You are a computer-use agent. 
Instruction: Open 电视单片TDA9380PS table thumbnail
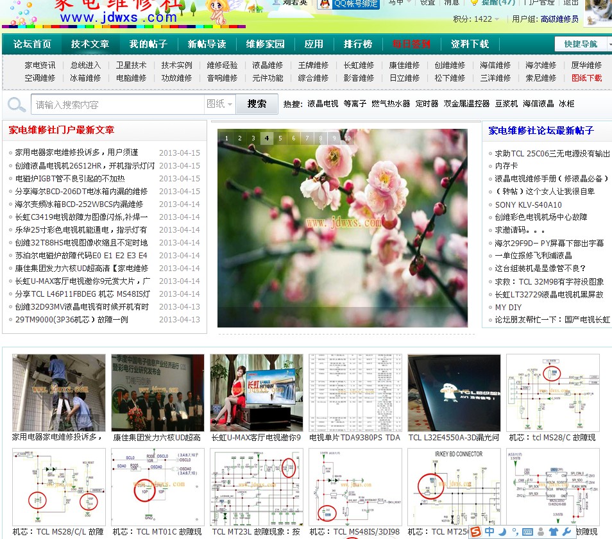(355, 393)
